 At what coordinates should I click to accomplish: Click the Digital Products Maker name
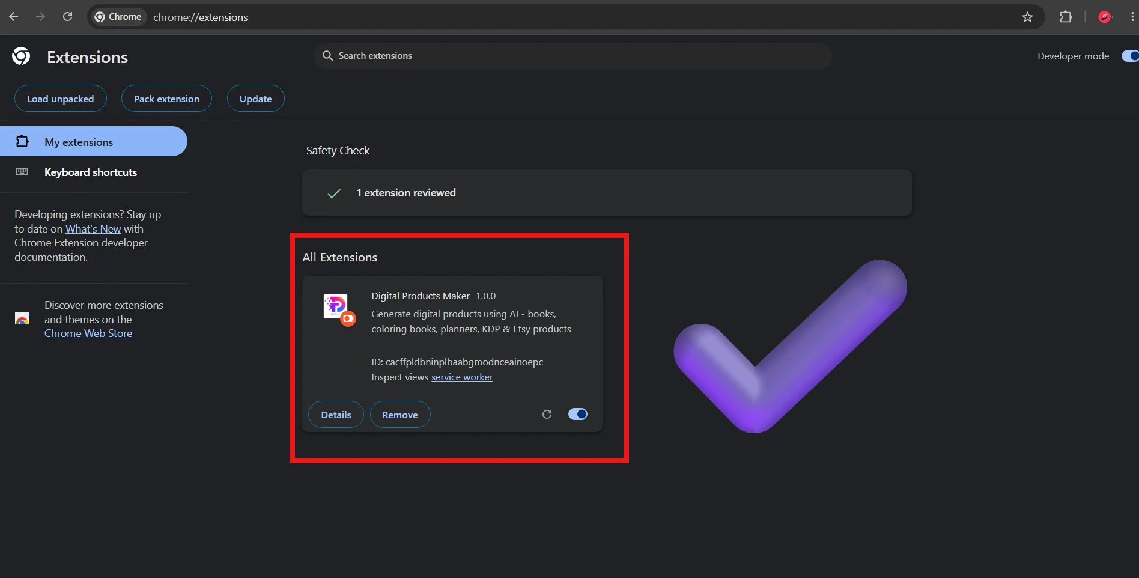tap(421, 296)
